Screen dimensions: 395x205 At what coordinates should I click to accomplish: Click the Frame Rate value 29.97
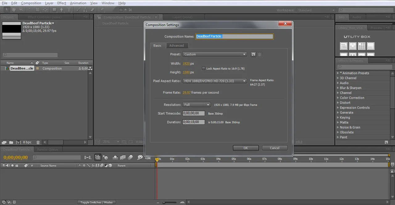coord(186,92)
